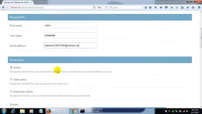Open downloads arrow icon next to bookmarks
Viewport: 202px width, 114px height.
pyautogui.click(x=156, y=8)
